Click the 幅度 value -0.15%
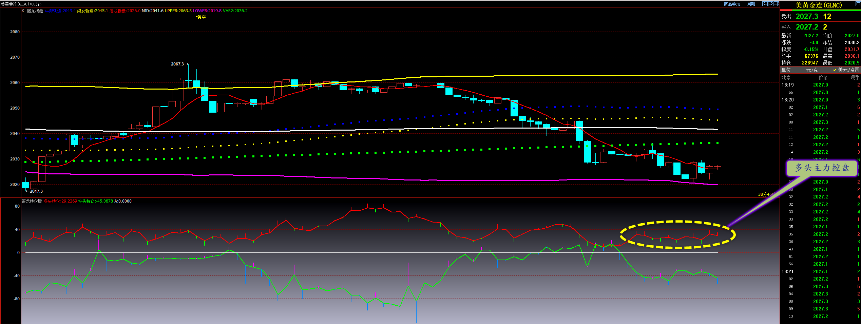Image resolution: width=861 pixels, height=324 pixels. tap(811, 49)
